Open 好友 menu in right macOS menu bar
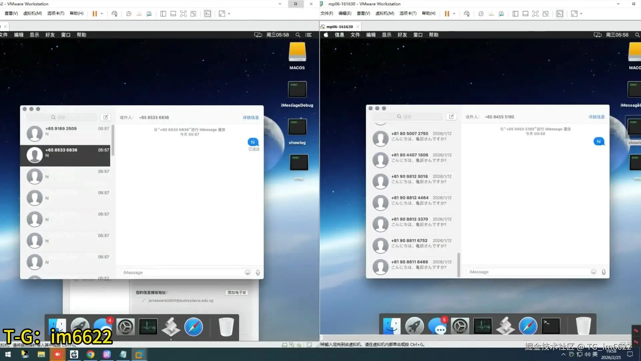641x361 pixels. tap(402, 35)
